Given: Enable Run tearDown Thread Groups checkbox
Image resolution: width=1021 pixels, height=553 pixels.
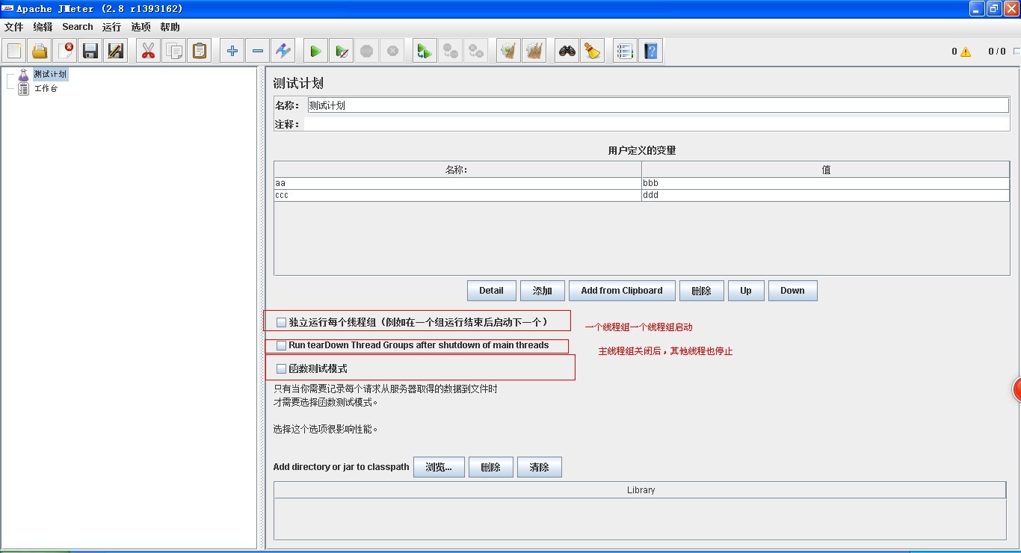Looking at the screenshot, I should click(x=281, y=346).
